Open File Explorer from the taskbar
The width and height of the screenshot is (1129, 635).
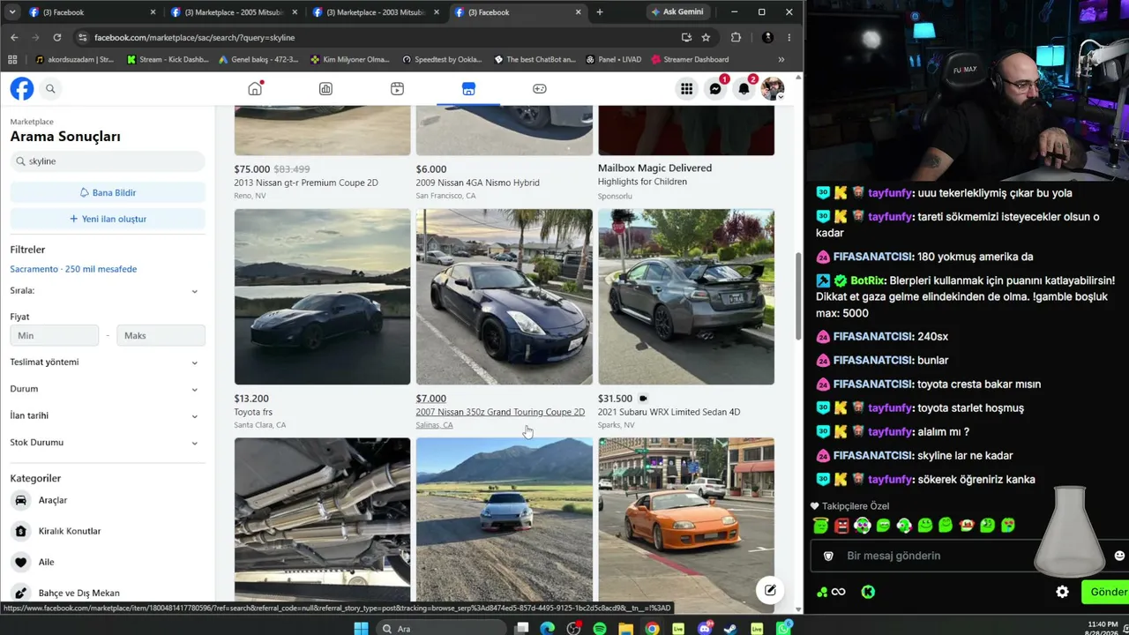pos(625,628)
